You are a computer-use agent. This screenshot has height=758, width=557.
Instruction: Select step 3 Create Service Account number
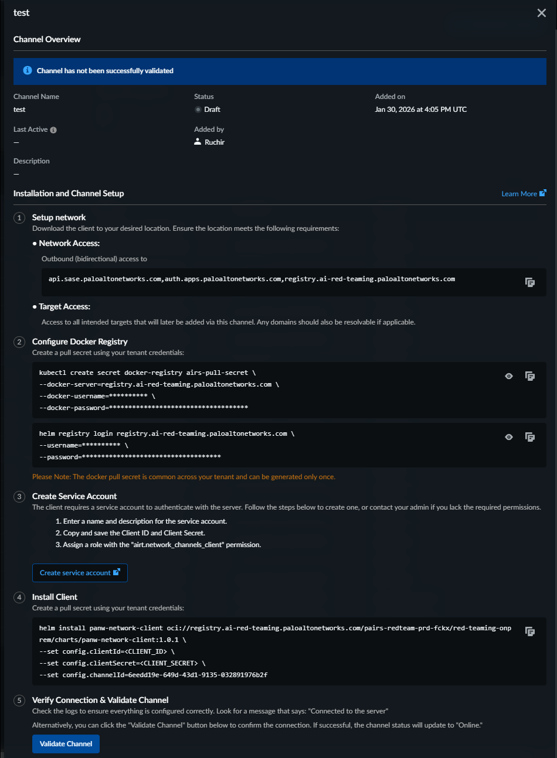tap(19, 497)
